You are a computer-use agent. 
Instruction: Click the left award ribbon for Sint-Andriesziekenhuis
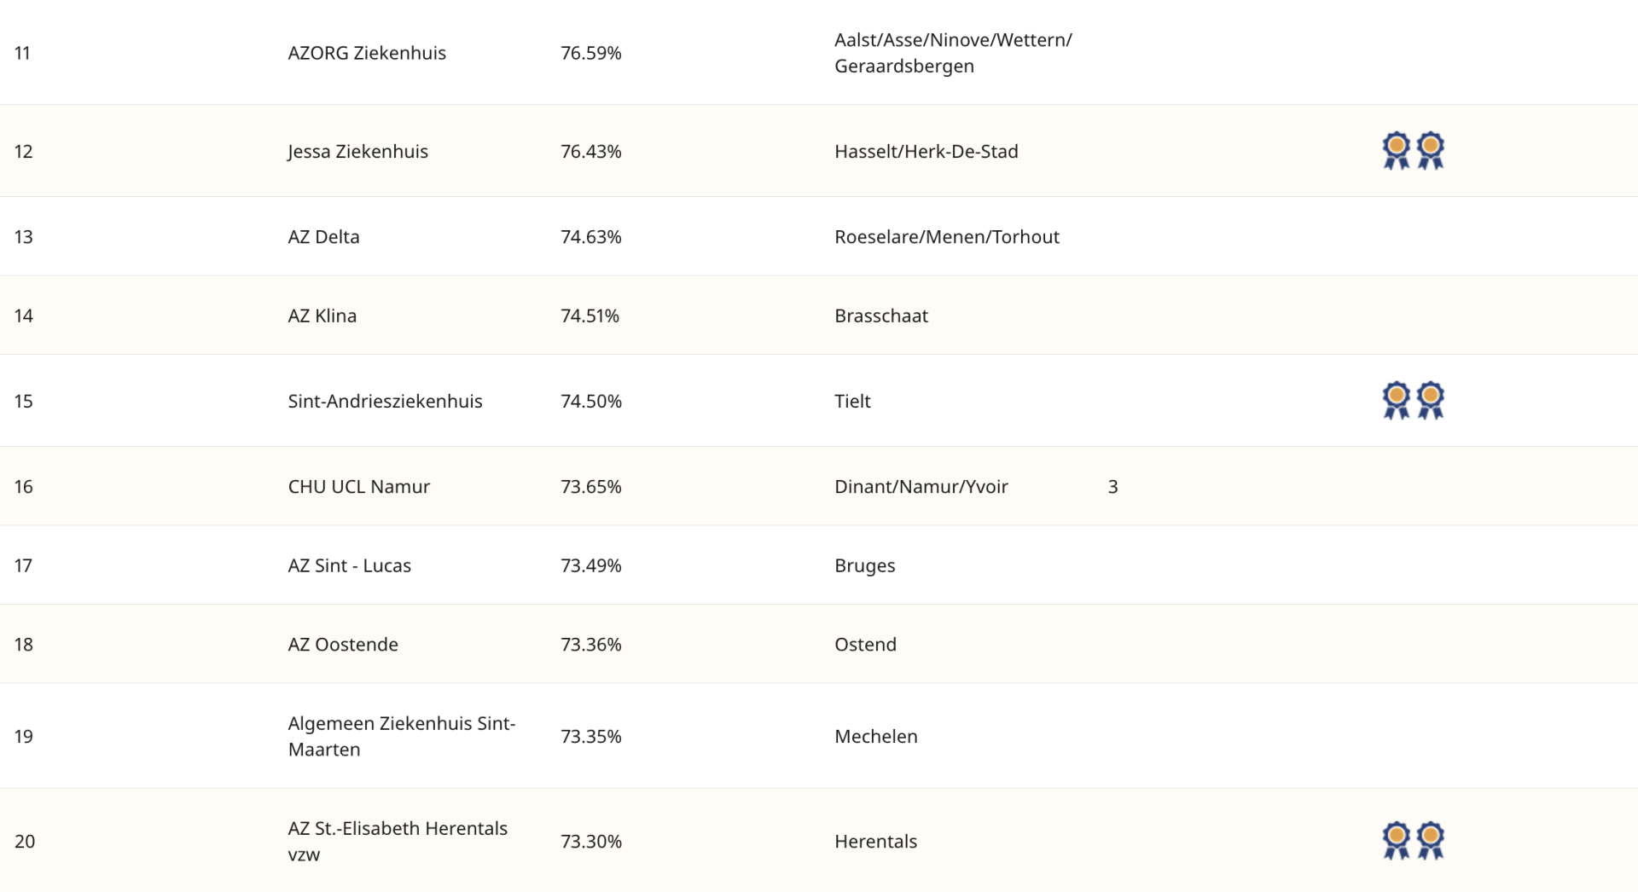(x=1396, y=401)
